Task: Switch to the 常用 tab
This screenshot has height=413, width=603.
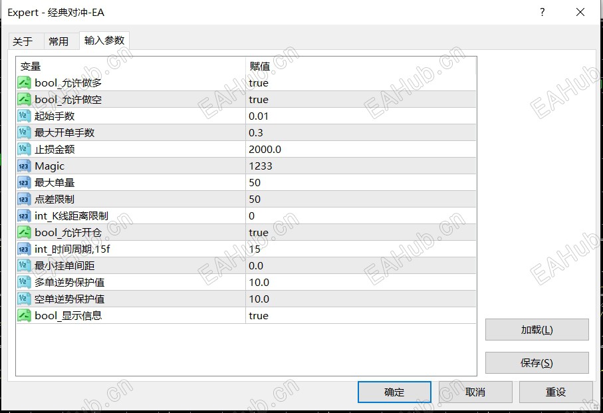Action: (59, 41)
